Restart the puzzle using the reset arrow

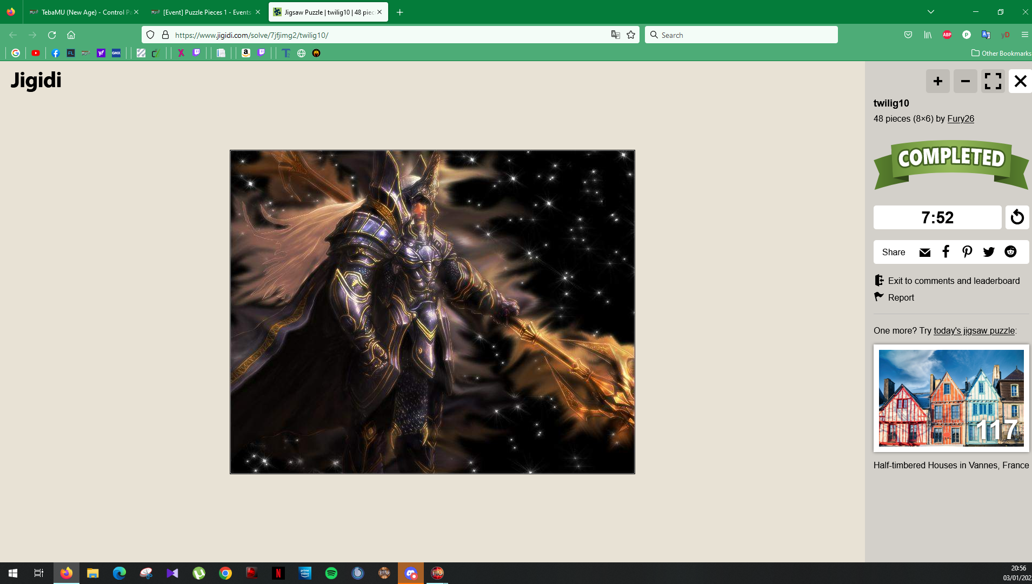[1017, 217]
